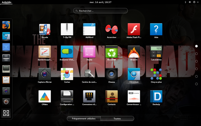Viewport: 201px width, 126px height.
Task: Open the volume indicator
Action: [x=190, y=2]
